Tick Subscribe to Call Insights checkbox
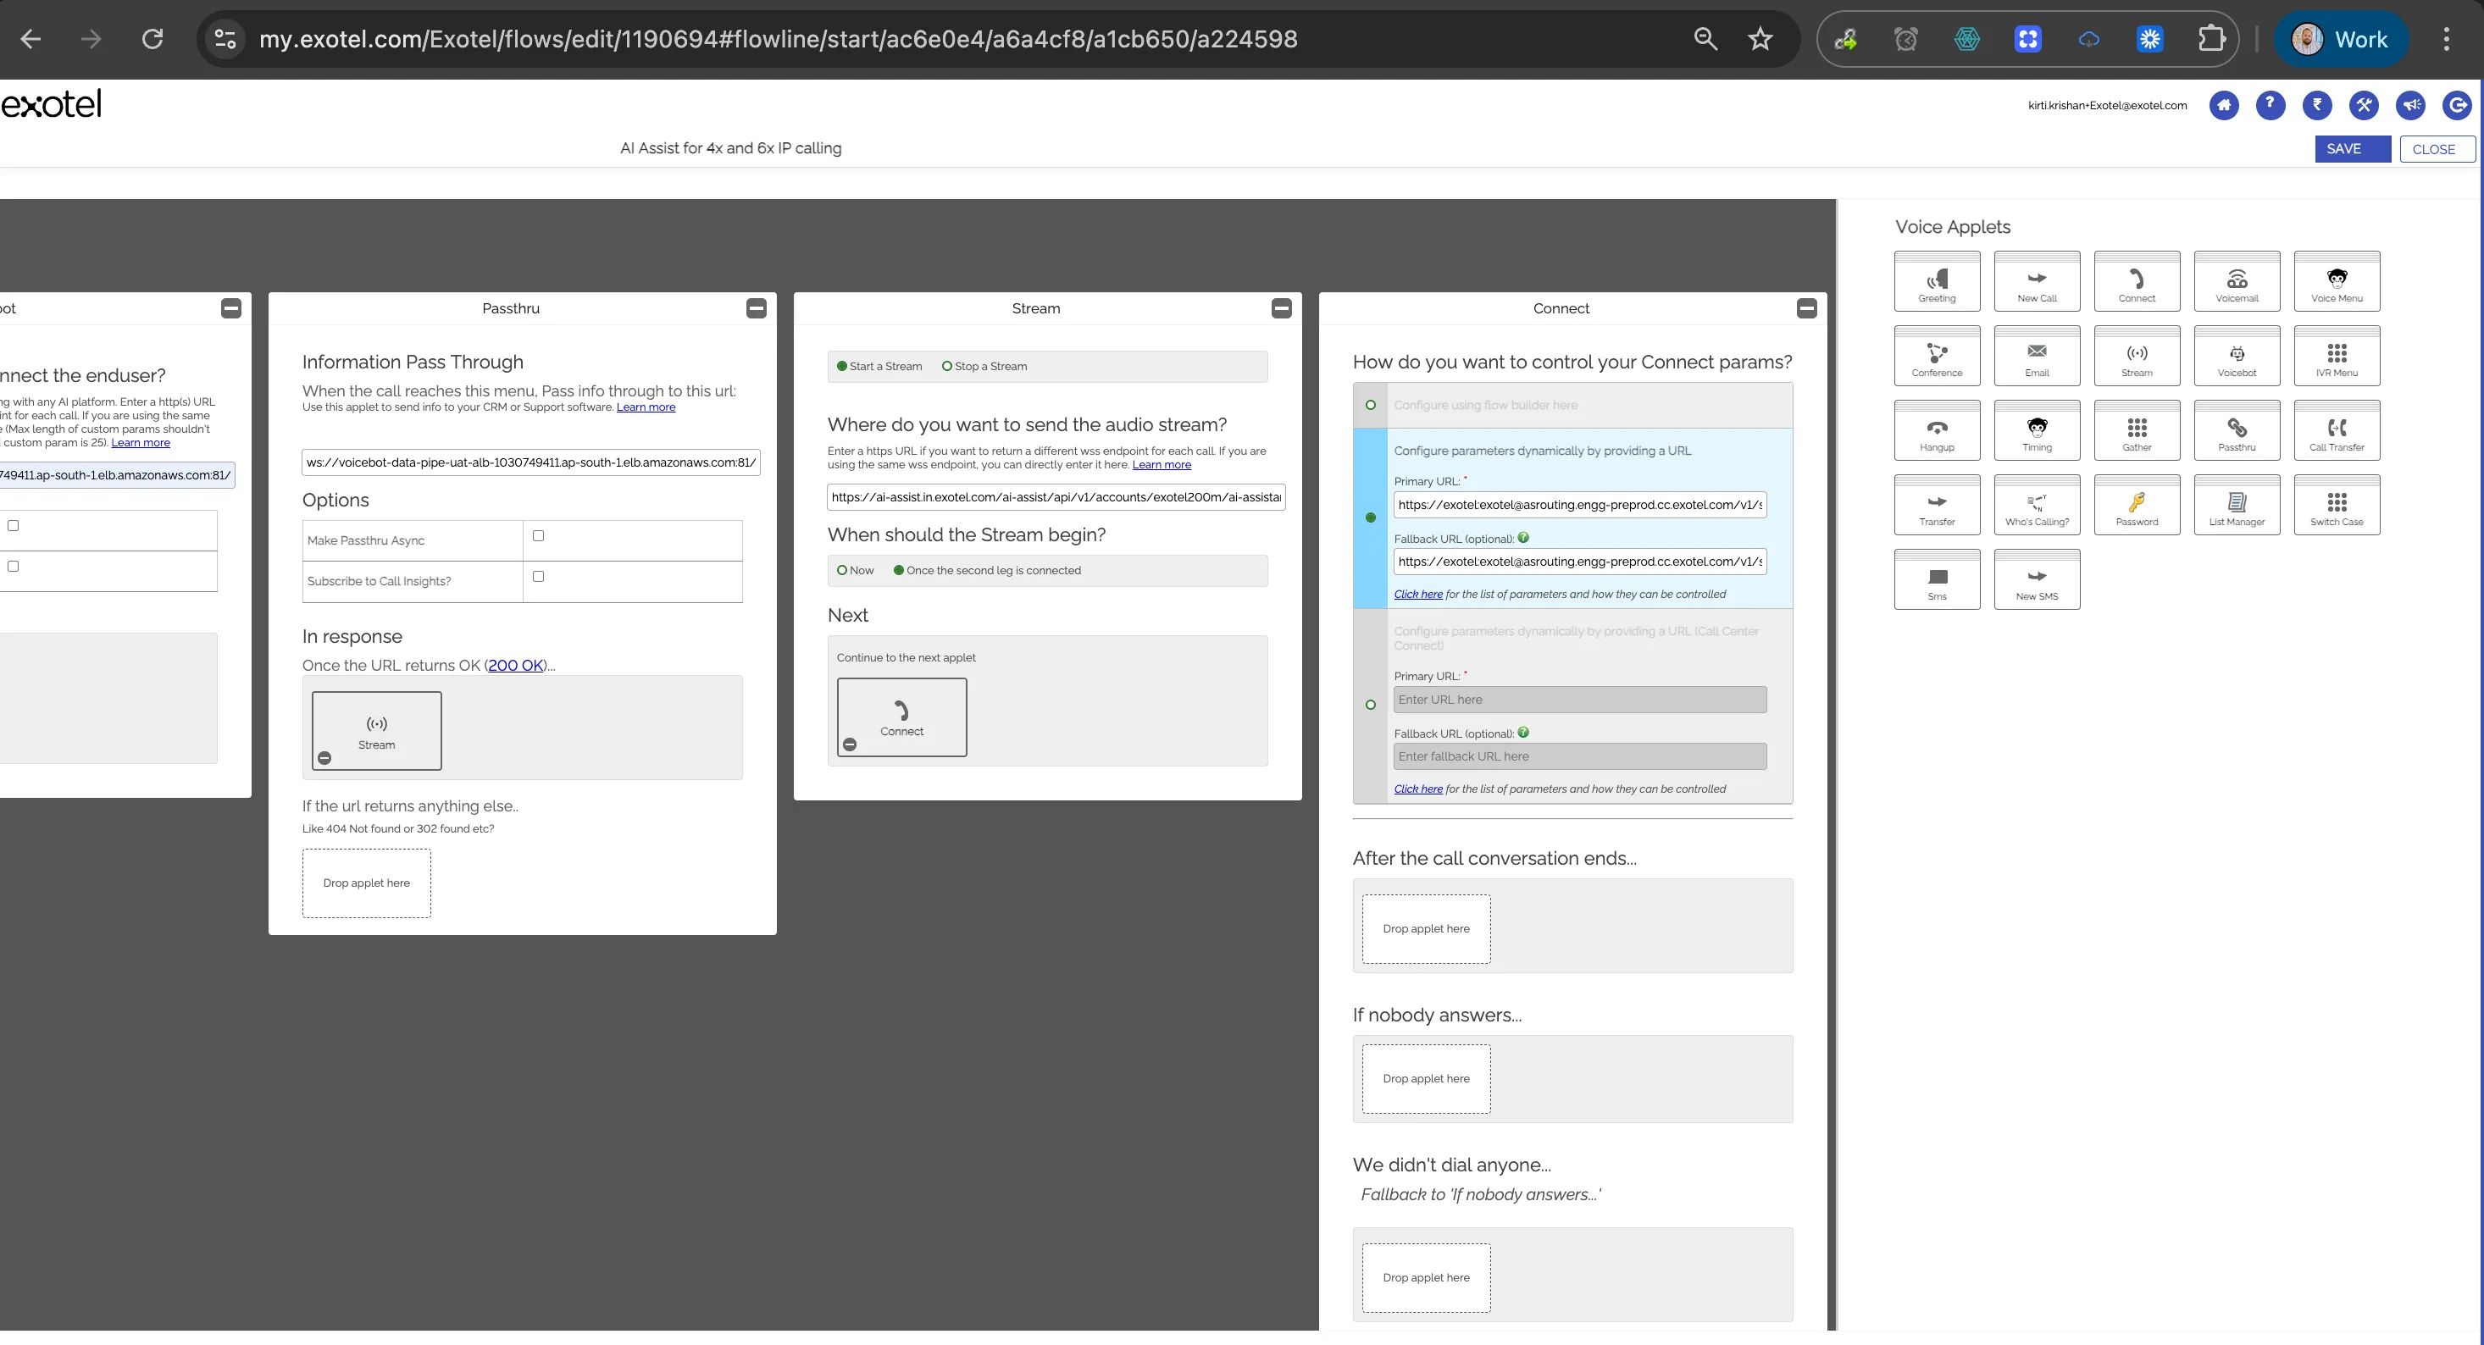The image size is (2484, 1345). [x=538, y=577]
